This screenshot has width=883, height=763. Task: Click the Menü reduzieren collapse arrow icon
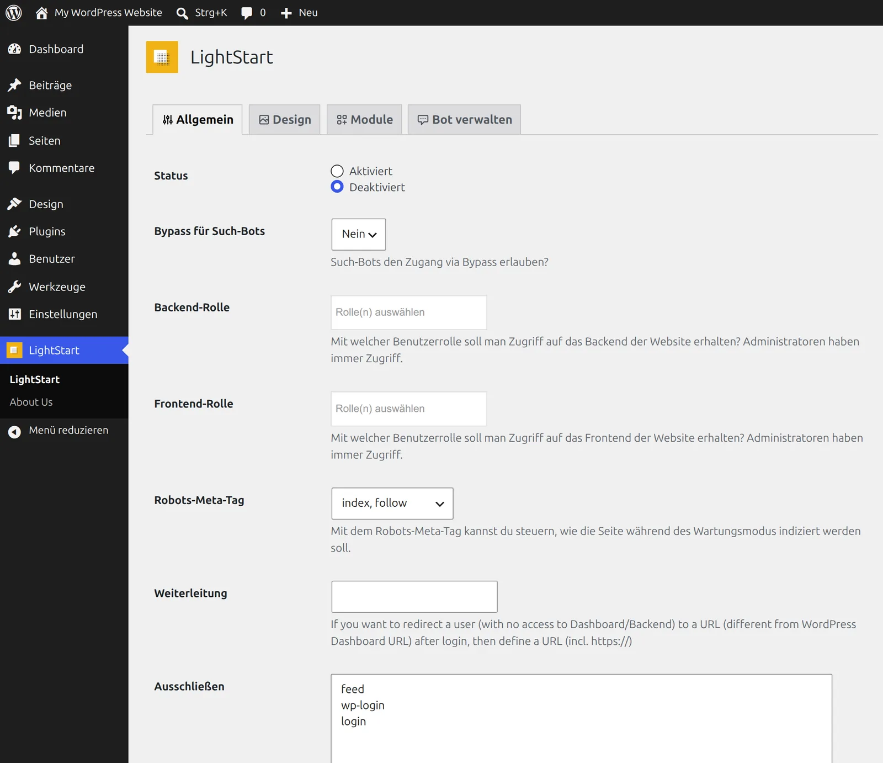click(x=14, y=431)
